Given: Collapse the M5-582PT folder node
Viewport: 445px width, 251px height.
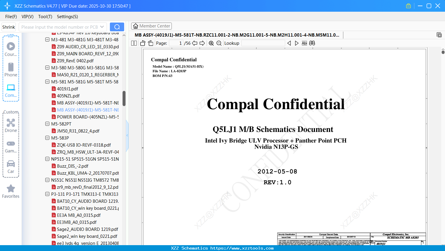Looking at the screenshot, I should pyautogui.click(x=47, y=124).
